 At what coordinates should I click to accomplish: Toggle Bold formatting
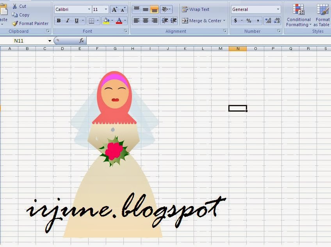pyautogui.click(x=59, y=21)
